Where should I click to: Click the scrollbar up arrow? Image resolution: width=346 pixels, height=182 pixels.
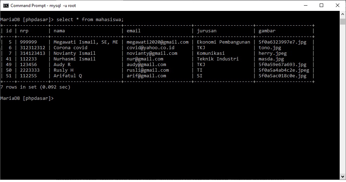(343, 14)
